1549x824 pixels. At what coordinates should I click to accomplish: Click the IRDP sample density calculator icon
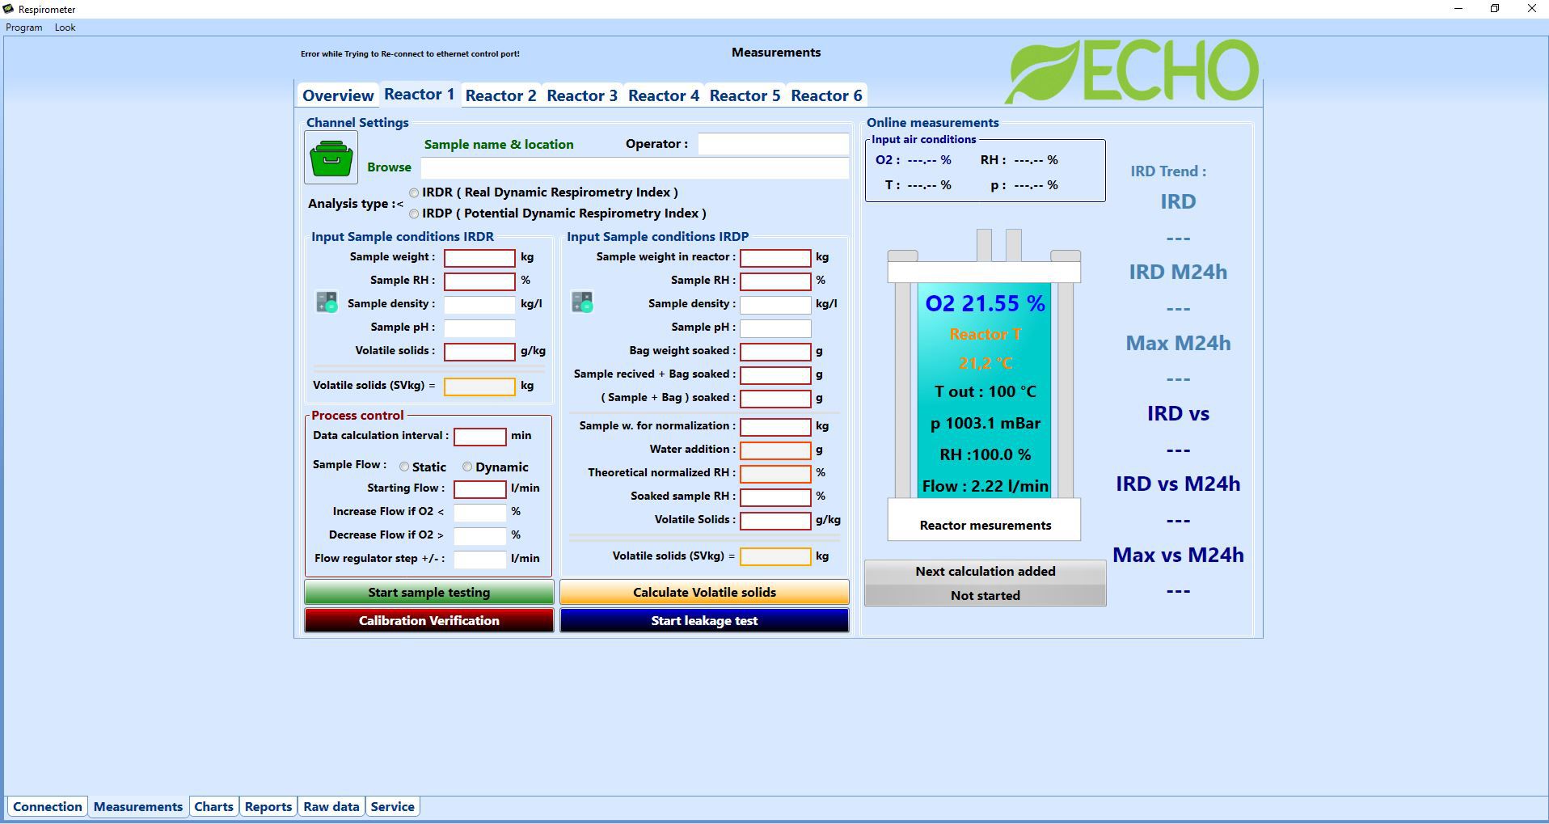click(582, 302)
